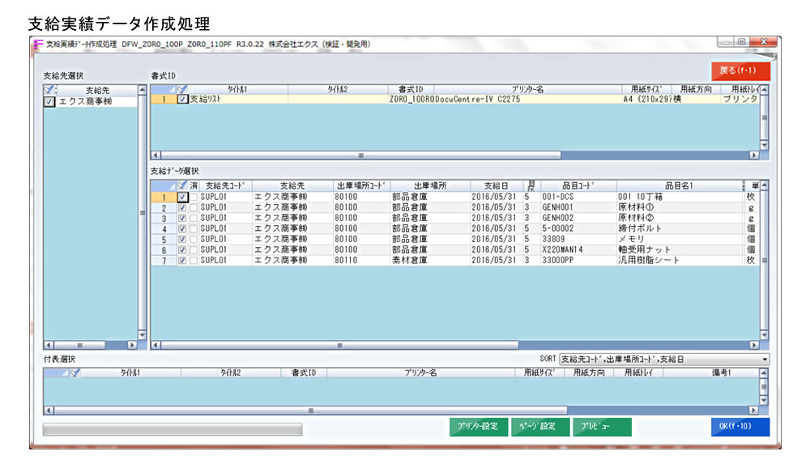Screen dimensions: 810x464
Task: Toggle checkbox for row 3 GENH002
Action: click(181, 218)
